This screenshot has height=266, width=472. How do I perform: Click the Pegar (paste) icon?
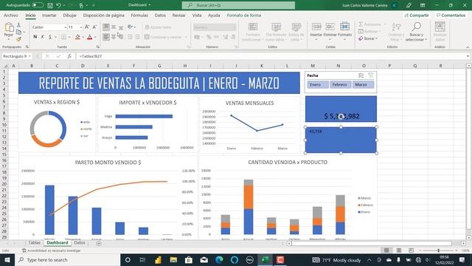point(9,27)
